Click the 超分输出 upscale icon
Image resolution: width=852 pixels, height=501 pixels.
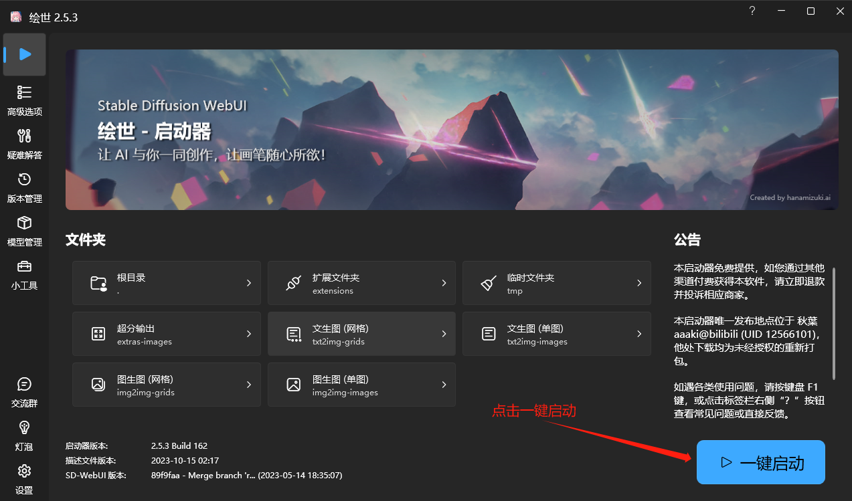coord(98,334)
